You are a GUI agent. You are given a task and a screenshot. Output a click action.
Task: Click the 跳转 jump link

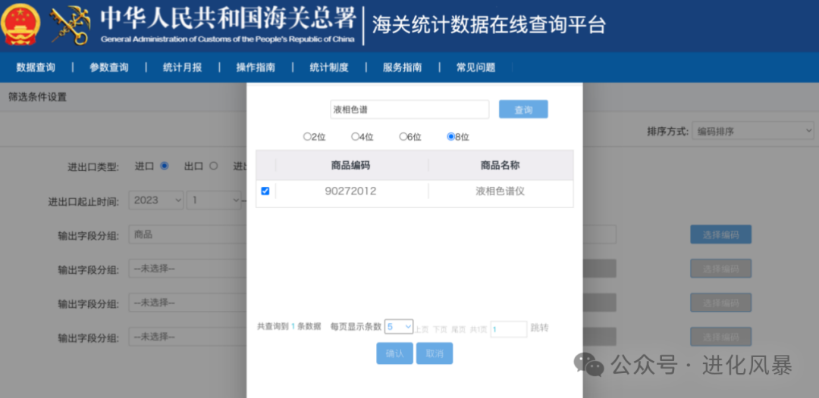point(540,328)
